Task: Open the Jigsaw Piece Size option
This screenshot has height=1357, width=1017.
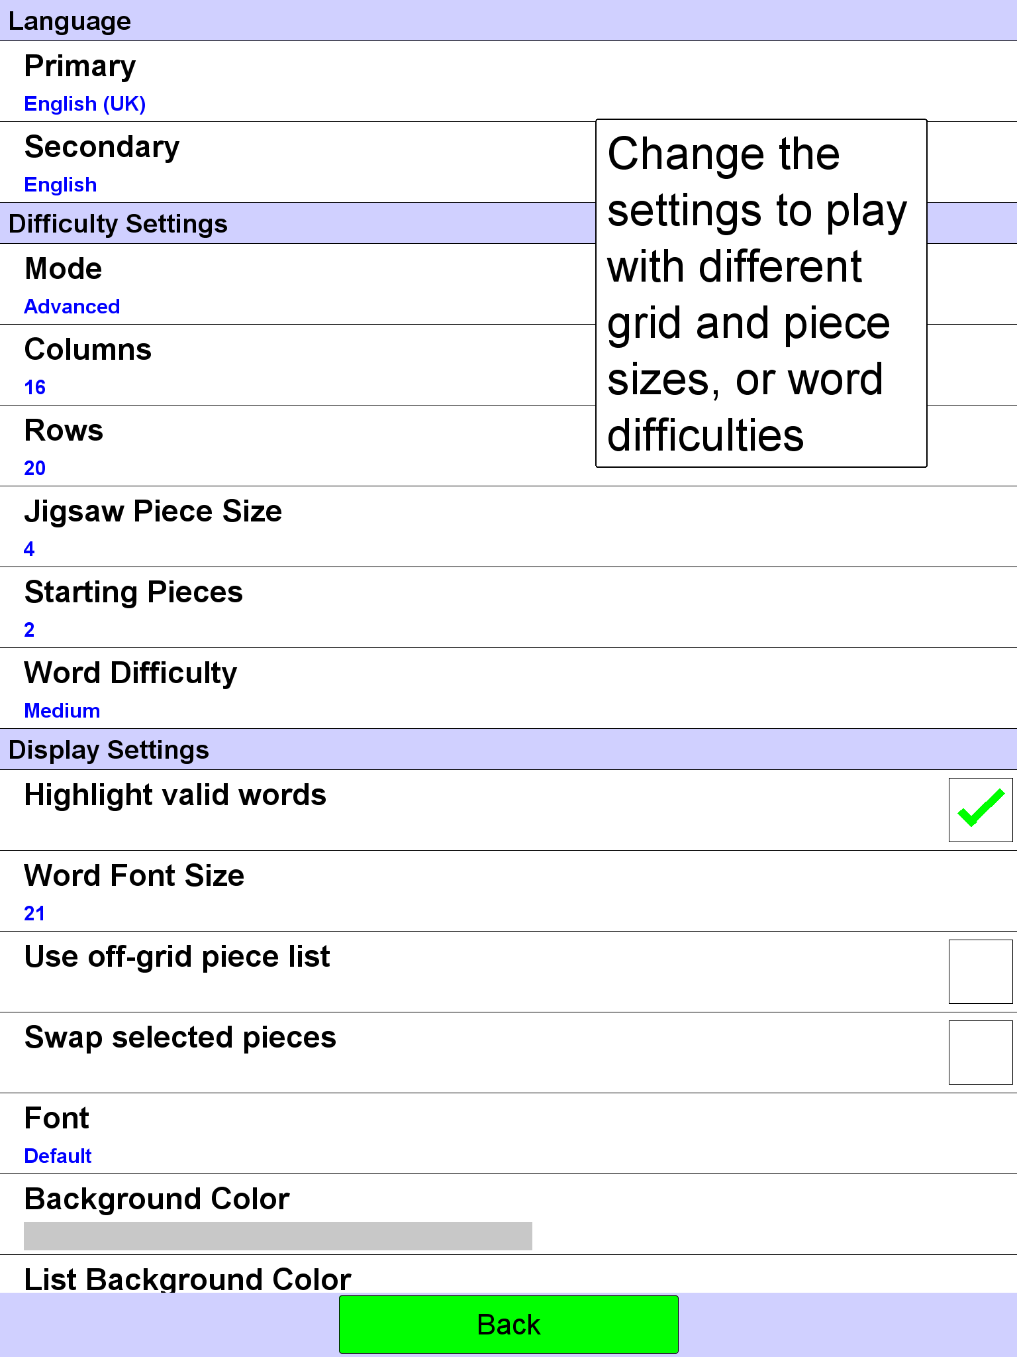Action: tap(508, 527)
